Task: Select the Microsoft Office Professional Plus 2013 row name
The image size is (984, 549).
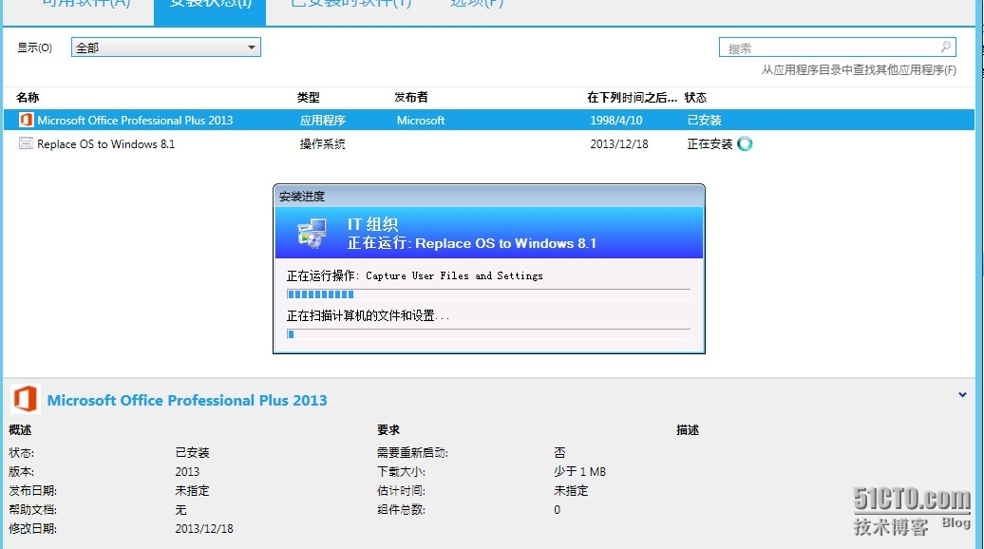Action: pos(135,120)
